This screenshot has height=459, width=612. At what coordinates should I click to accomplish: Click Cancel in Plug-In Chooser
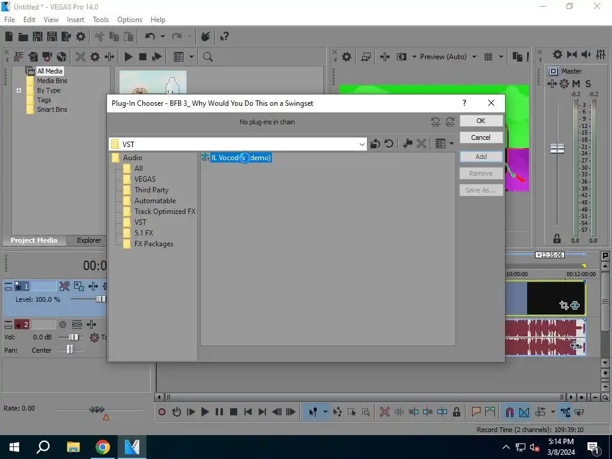coord(481,137)
